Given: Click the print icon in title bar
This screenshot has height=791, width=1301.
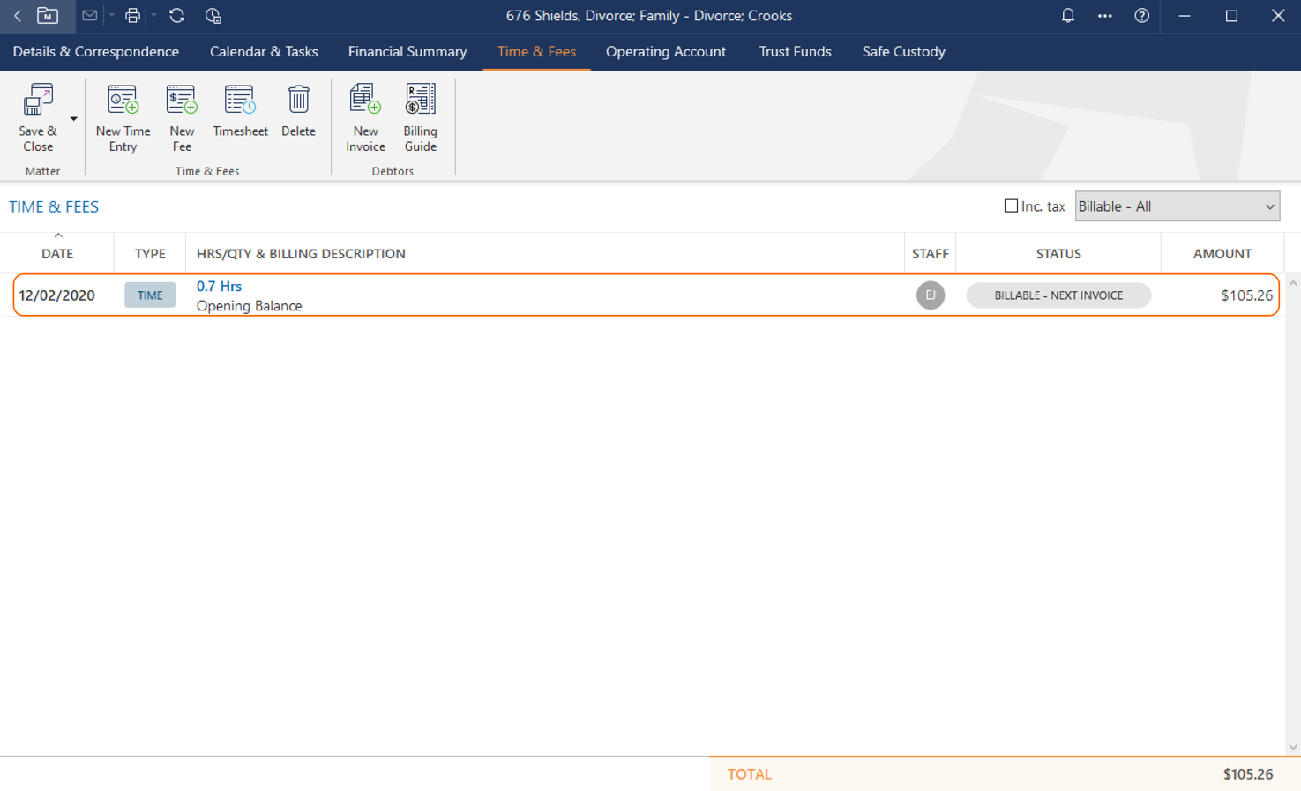Looking at the screenshot, I should click(x=132, y=16).
